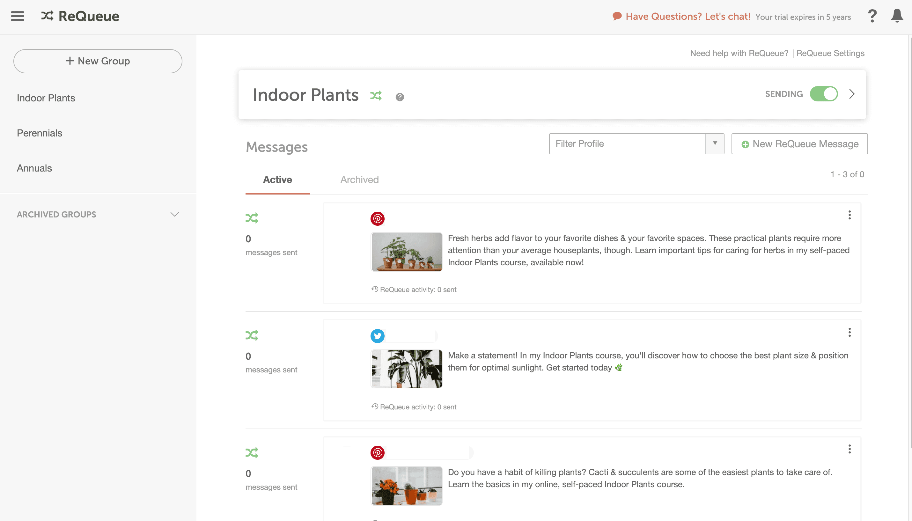Open the notifications bell

tap(897, 16)
